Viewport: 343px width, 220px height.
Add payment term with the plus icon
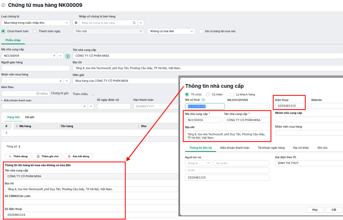coord(85,106)
